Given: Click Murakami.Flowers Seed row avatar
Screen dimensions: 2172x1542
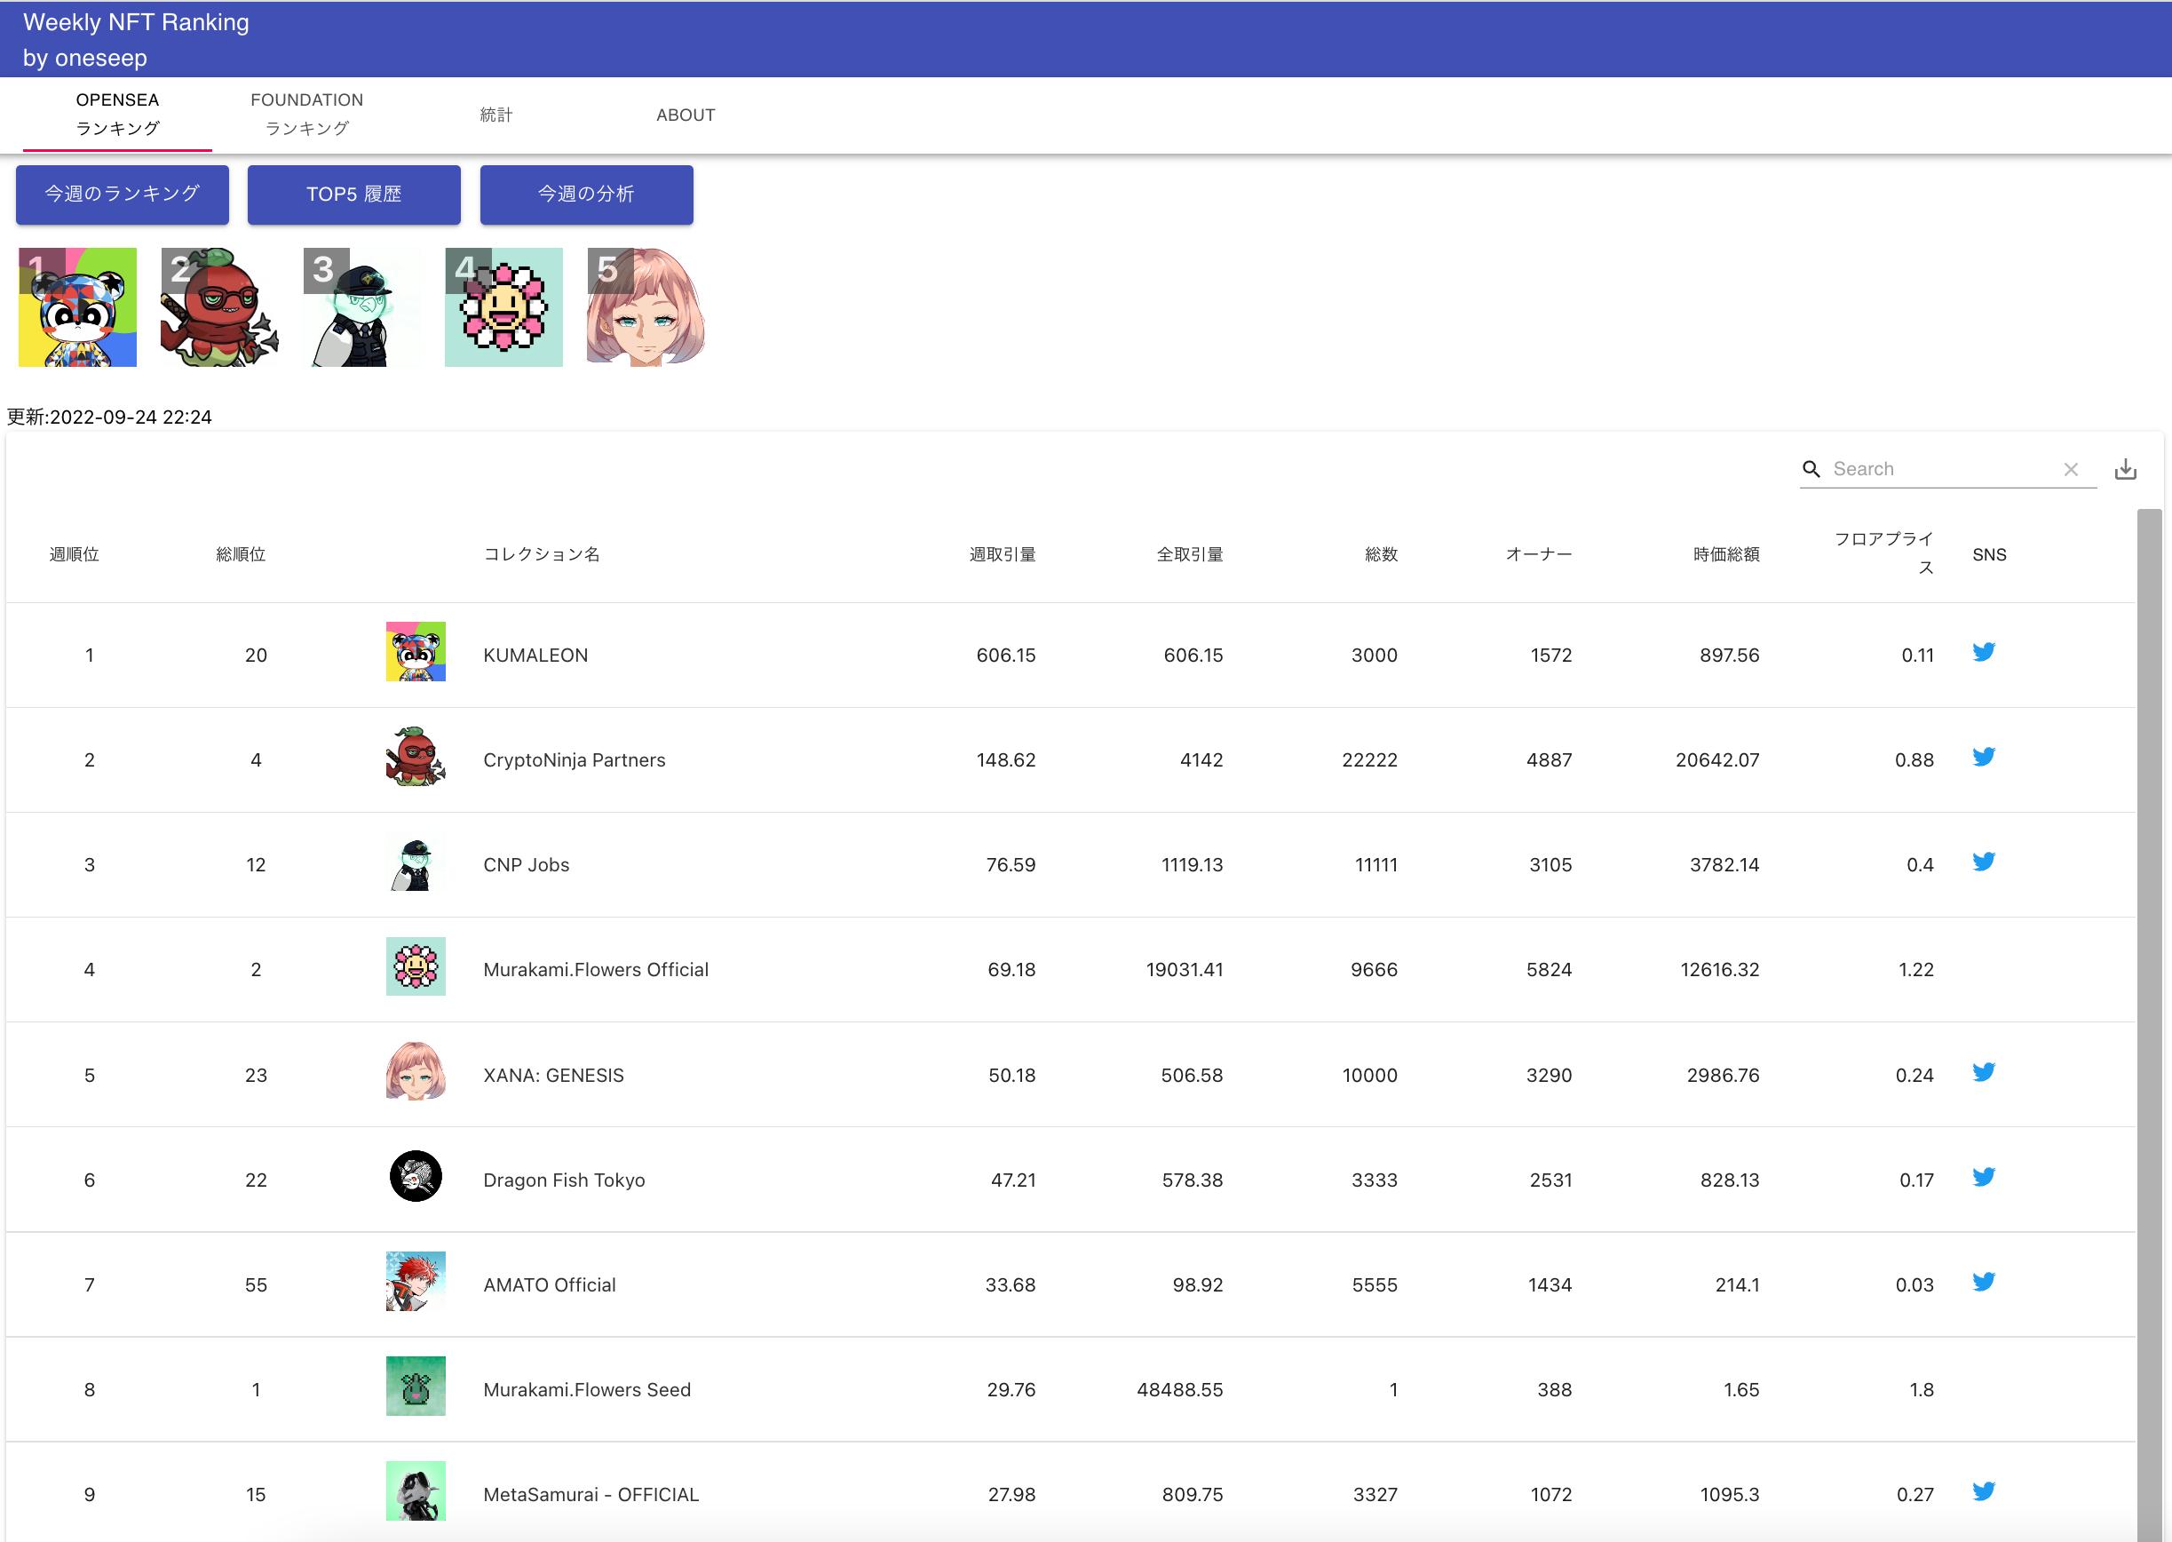Looking at the screenshot, I should pos(416,1387).
